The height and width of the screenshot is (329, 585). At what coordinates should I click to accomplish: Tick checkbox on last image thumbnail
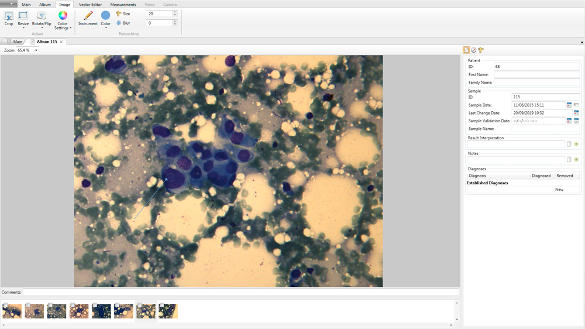161,305
